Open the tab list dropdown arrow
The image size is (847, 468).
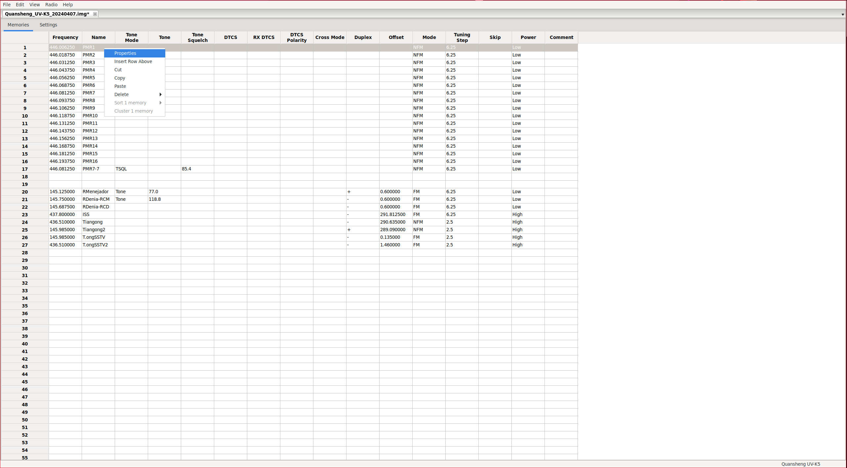click(842, 14)
